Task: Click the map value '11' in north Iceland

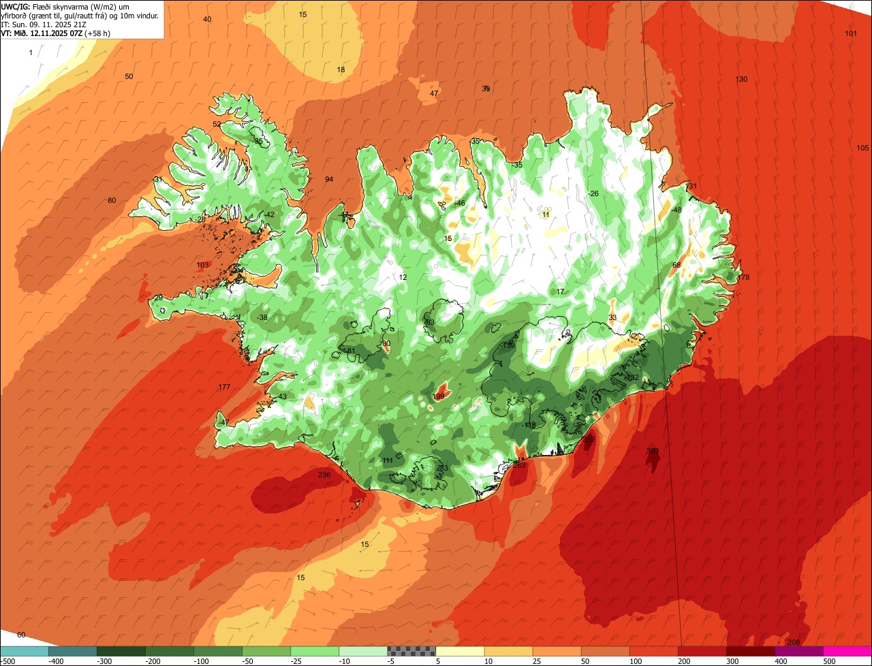Action: click(546, 215)
